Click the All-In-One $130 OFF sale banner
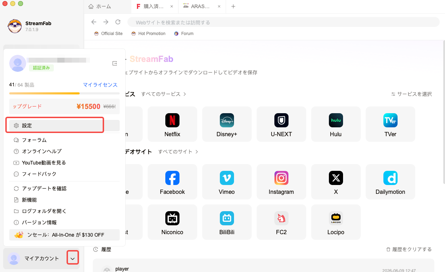The width and height of the screenshot is (445, 272). tap(64, 235)
